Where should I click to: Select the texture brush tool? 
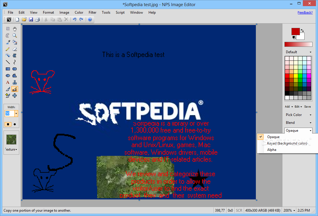(15, 89)
